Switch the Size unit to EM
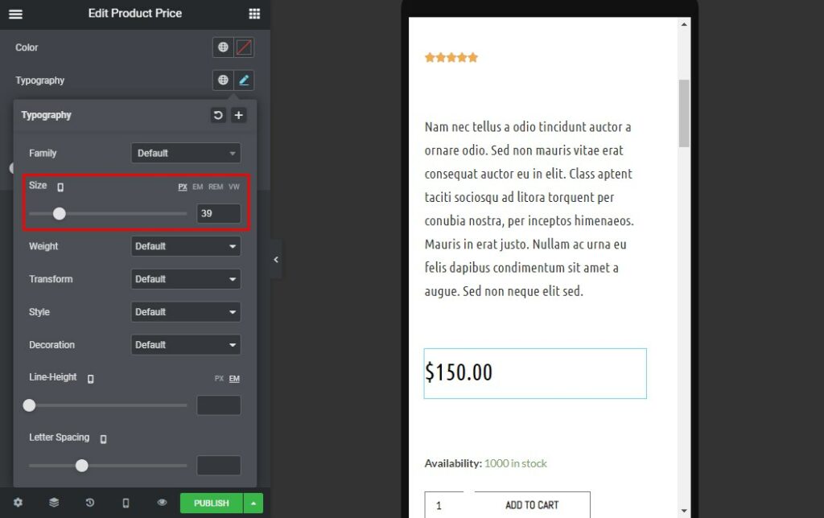 (198, 187)
